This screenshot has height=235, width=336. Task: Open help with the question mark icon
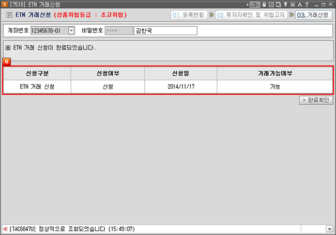[307, 5]
